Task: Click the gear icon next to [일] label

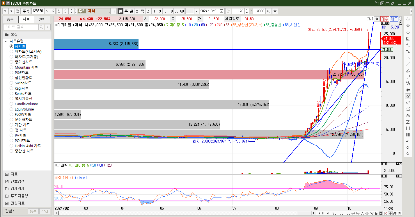Action: click(x=377, y=19)
